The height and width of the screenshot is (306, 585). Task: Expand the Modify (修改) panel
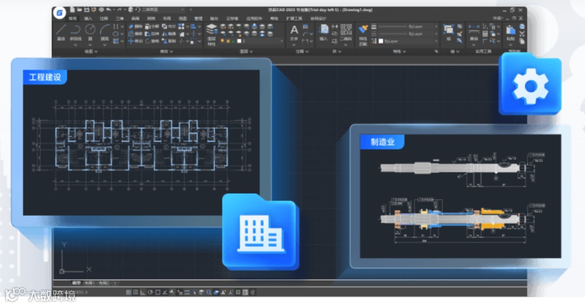coord(166,52)
